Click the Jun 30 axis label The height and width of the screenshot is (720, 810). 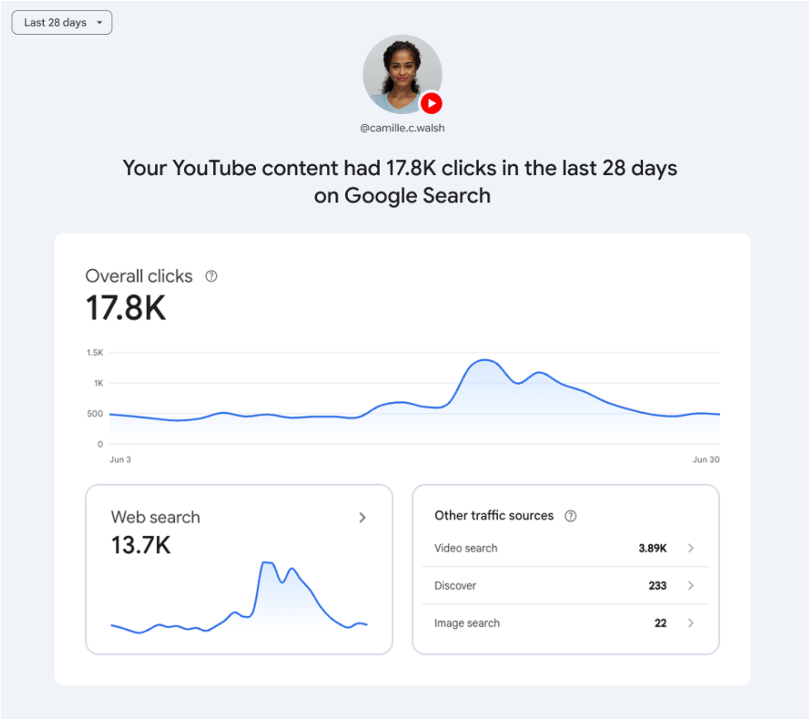click(x=706, y=460)
